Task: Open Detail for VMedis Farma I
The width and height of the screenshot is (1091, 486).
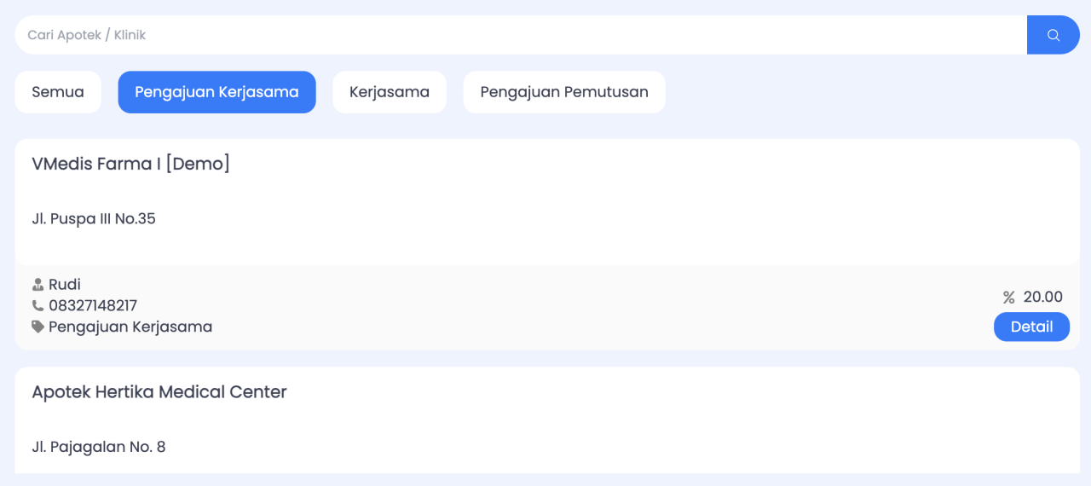Action: (1031, 327)
